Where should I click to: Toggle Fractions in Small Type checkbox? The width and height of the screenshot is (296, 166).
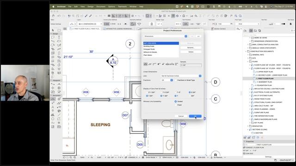click(176, 80)
